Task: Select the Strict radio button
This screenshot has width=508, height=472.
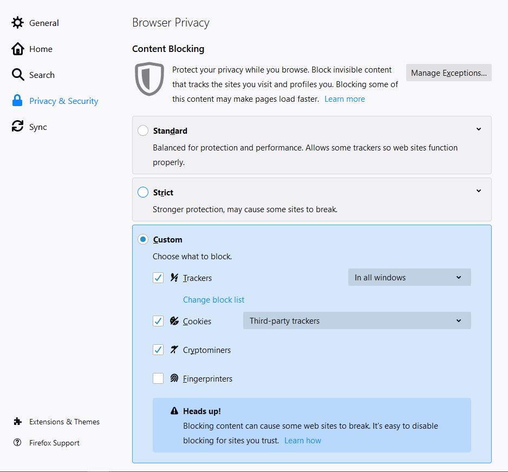Action: point(143,192)
